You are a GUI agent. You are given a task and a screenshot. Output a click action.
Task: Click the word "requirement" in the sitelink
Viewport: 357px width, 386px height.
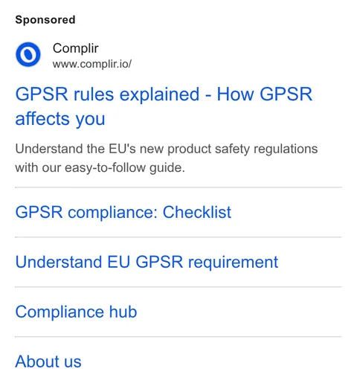point(233,263)
